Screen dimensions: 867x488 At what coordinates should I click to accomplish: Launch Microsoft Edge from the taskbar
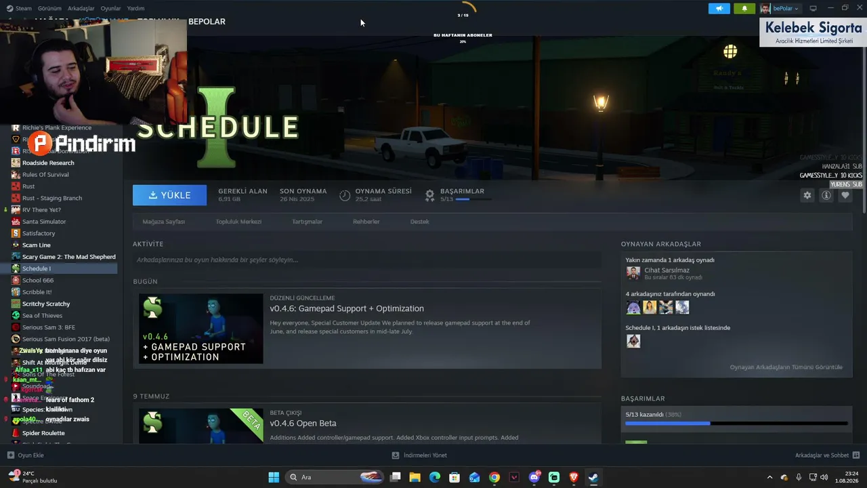point(435,477)
